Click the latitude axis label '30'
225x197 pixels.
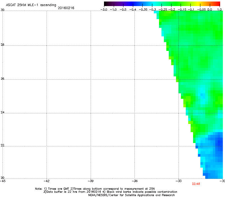(2, 10)
